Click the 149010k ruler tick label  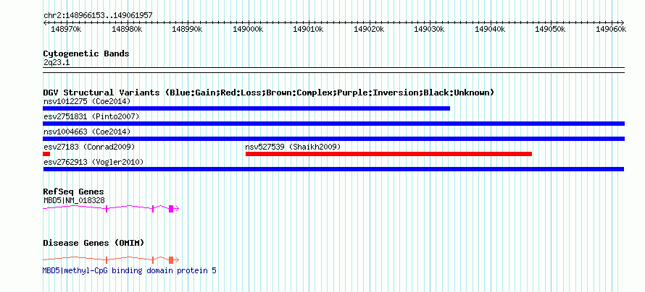[x=308, y=29]
